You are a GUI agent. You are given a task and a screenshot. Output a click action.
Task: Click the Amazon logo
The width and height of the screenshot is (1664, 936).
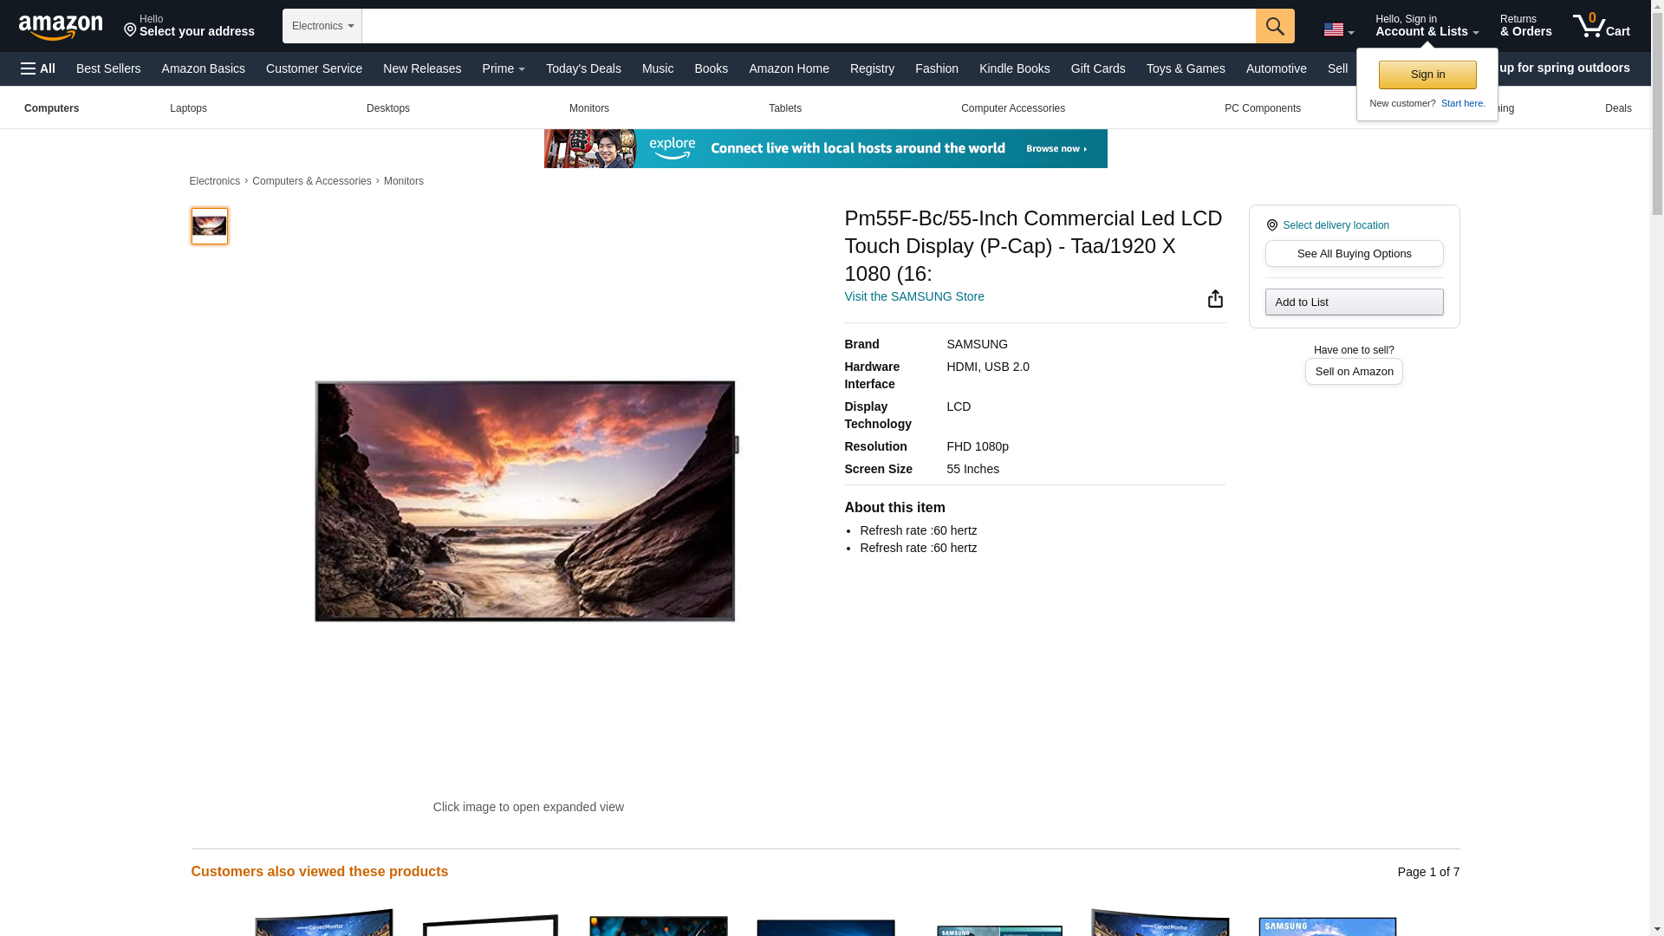click(61, 27)
